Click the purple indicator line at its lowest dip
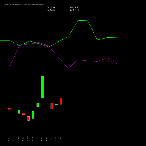This screenshot has width=146, height=146. 68,68
